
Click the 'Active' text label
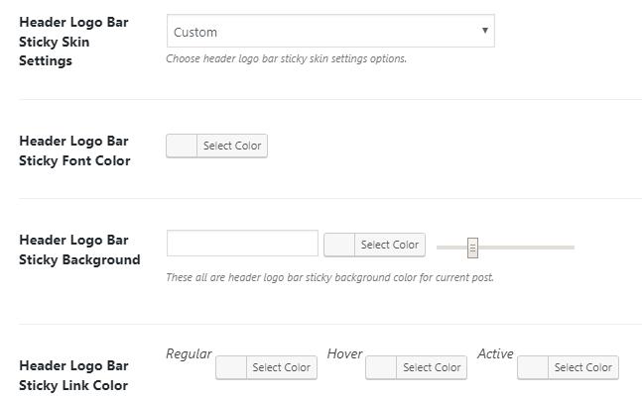coord(495,353)
